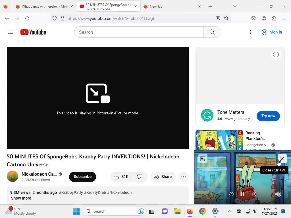Screen dimensions: 291x218
Task: Click Try now on Grammarly ad
Action: [x=268, y=116]
